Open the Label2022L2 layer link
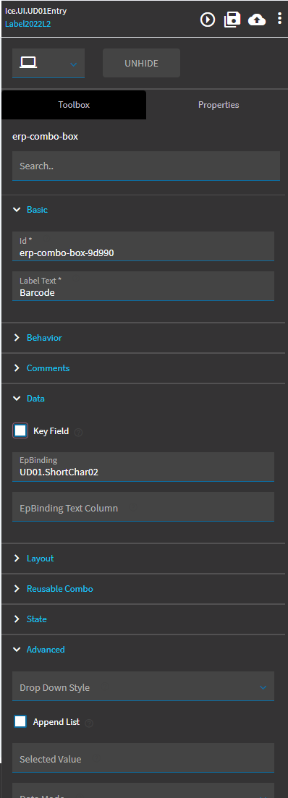 (x=28, y=23)
